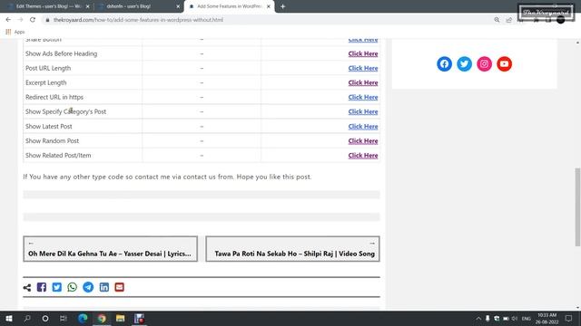The image size is (581, 326).
Task: Open the Instagram social link in sidebar
Action: click(x=484, y=64)
